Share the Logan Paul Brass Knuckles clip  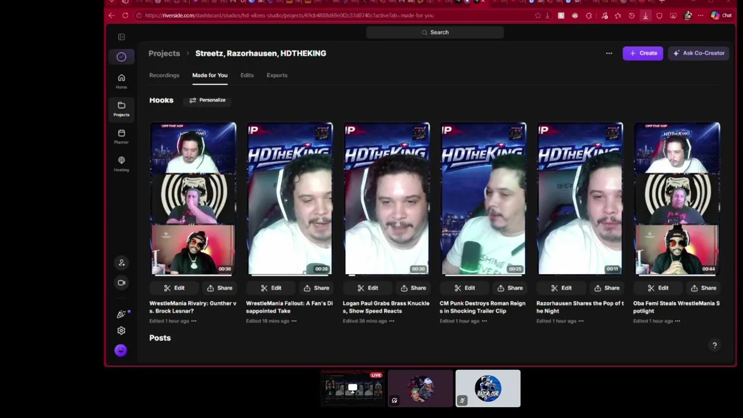pyautogui.click(x=413, y=288)
